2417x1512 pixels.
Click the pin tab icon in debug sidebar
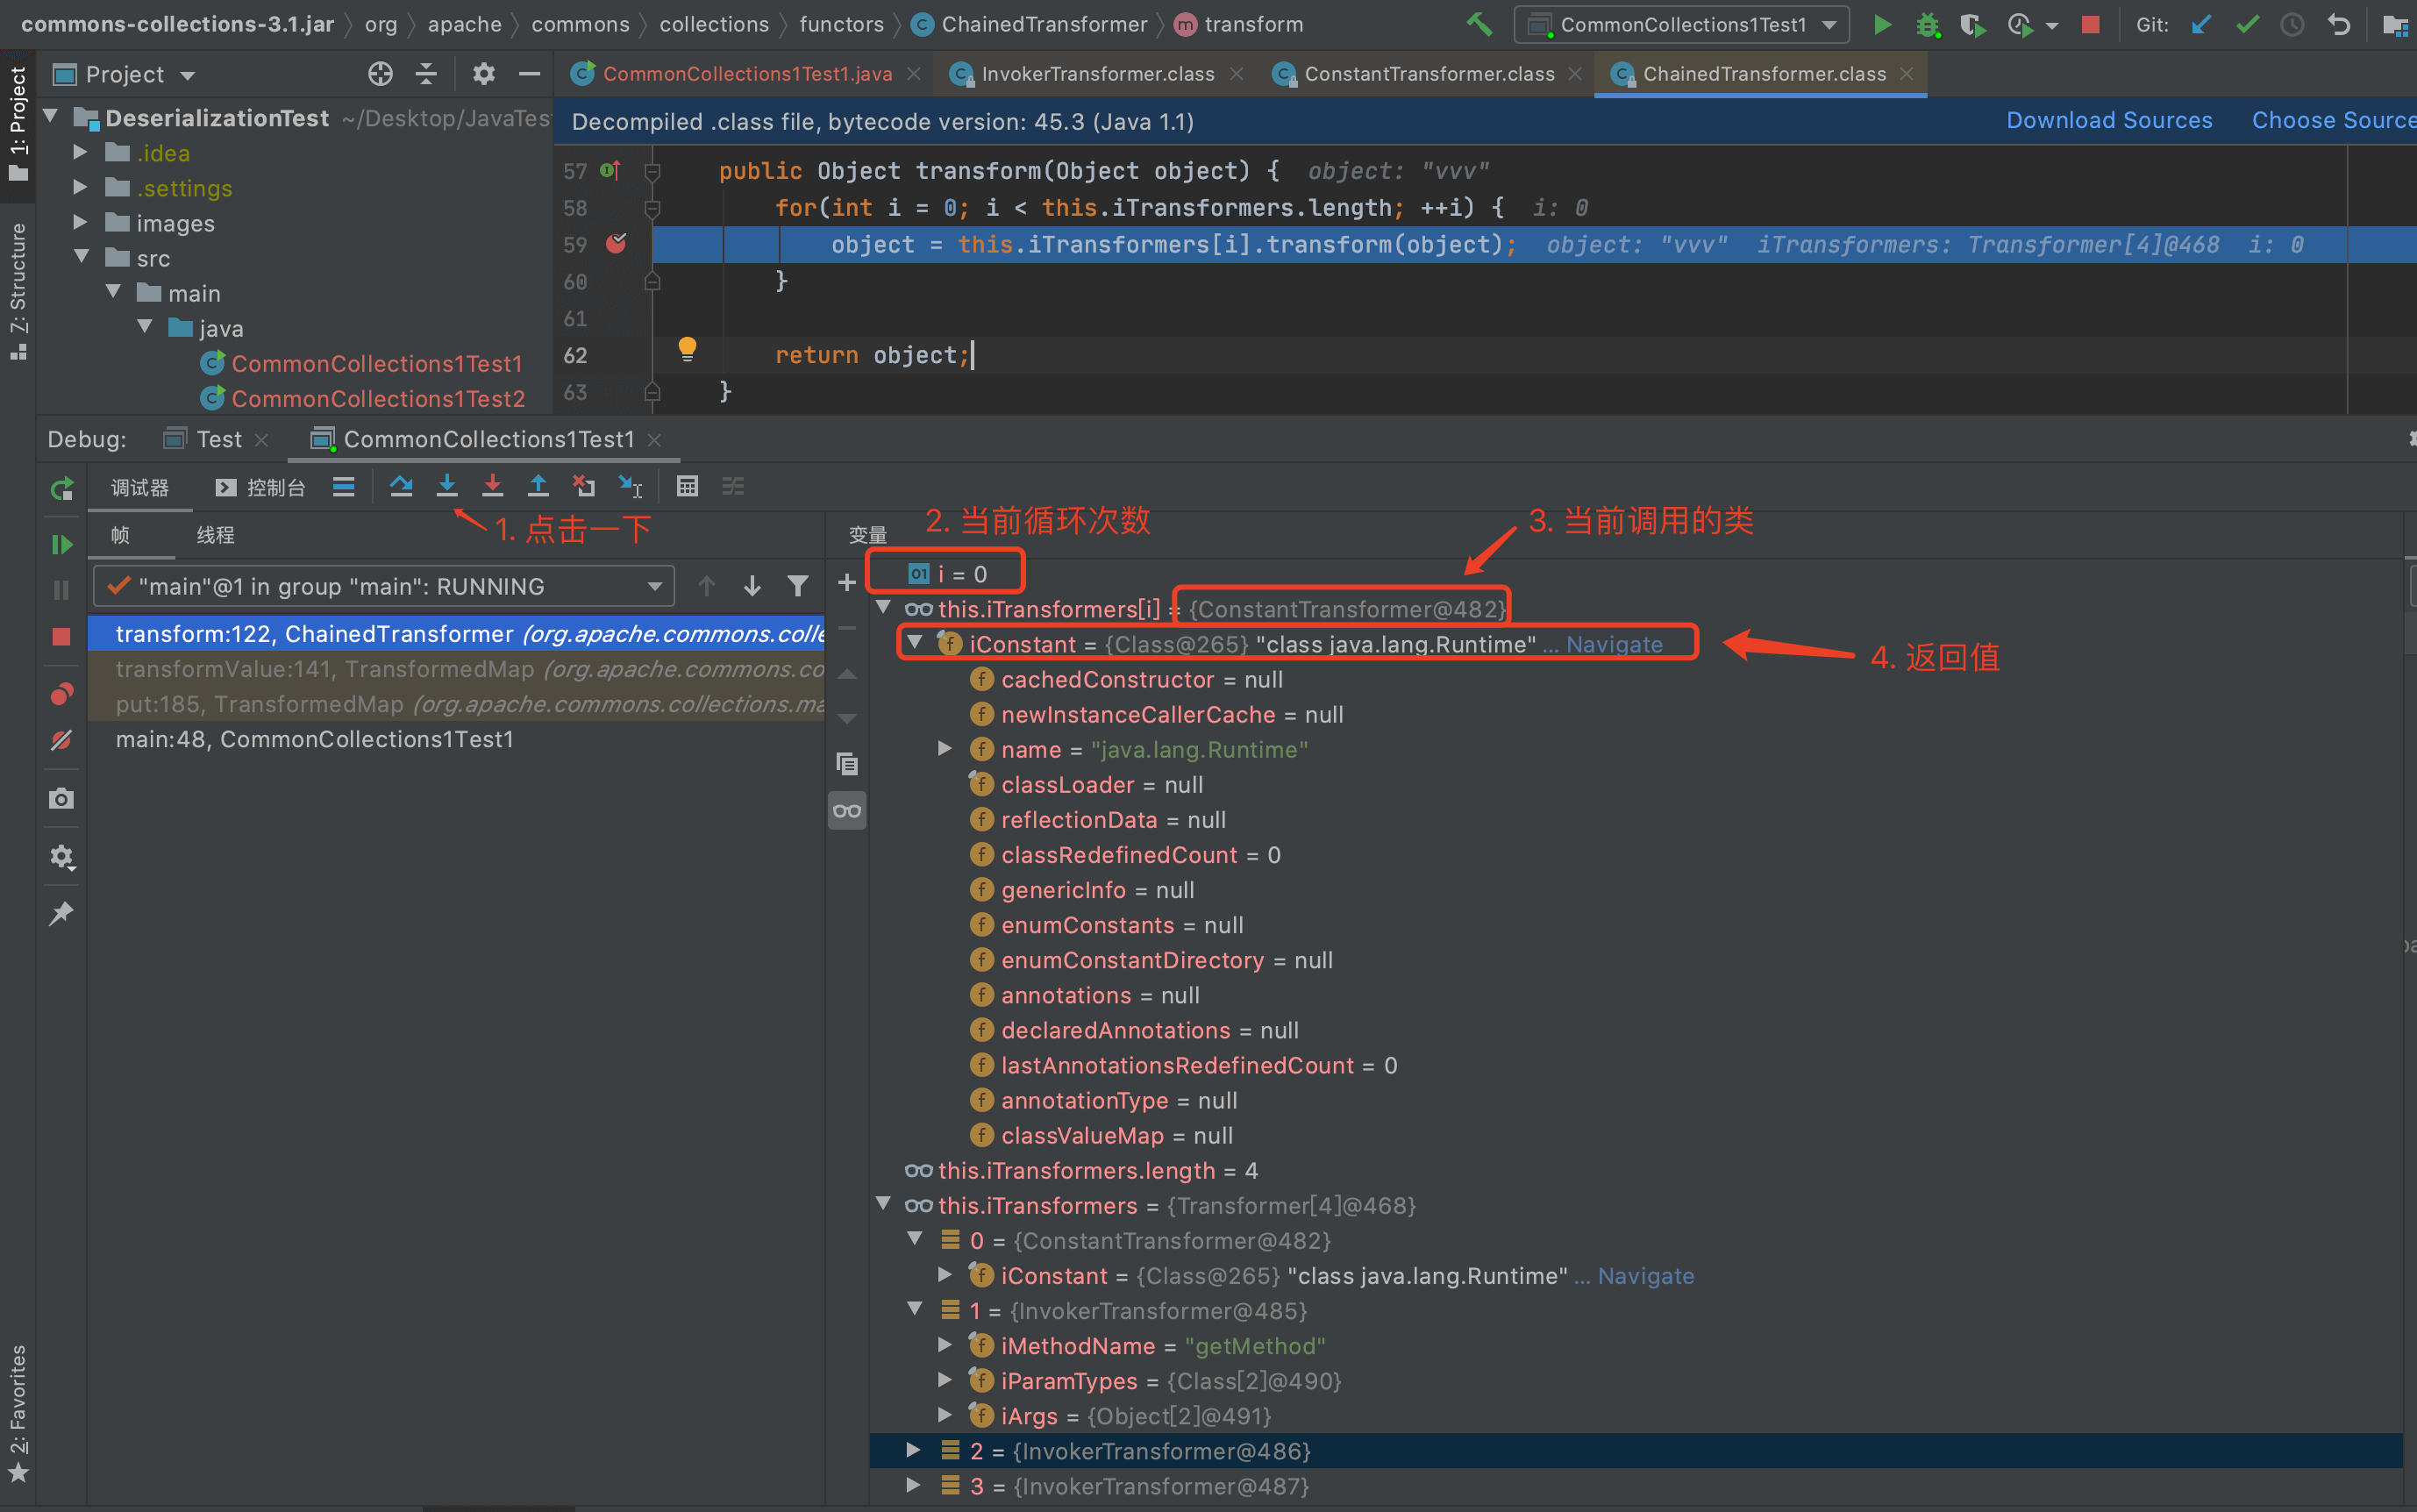point(62,913)
